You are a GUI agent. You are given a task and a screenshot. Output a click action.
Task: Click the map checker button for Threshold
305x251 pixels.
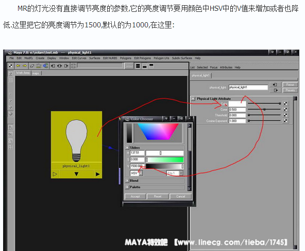[285, 115]
